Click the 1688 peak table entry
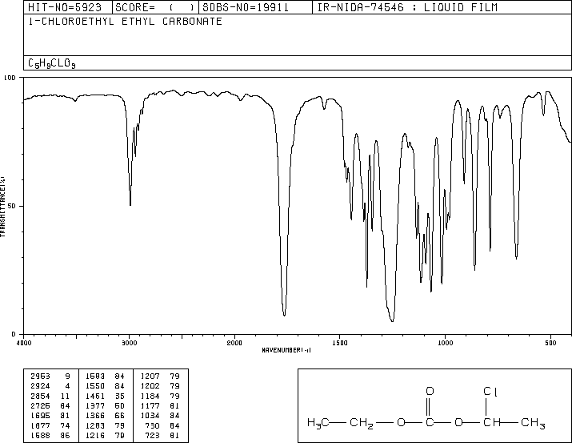 click(40, 436)
